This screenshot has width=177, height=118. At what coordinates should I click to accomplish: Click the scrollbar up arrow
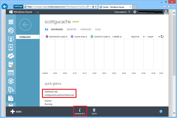tap(174, 13)
